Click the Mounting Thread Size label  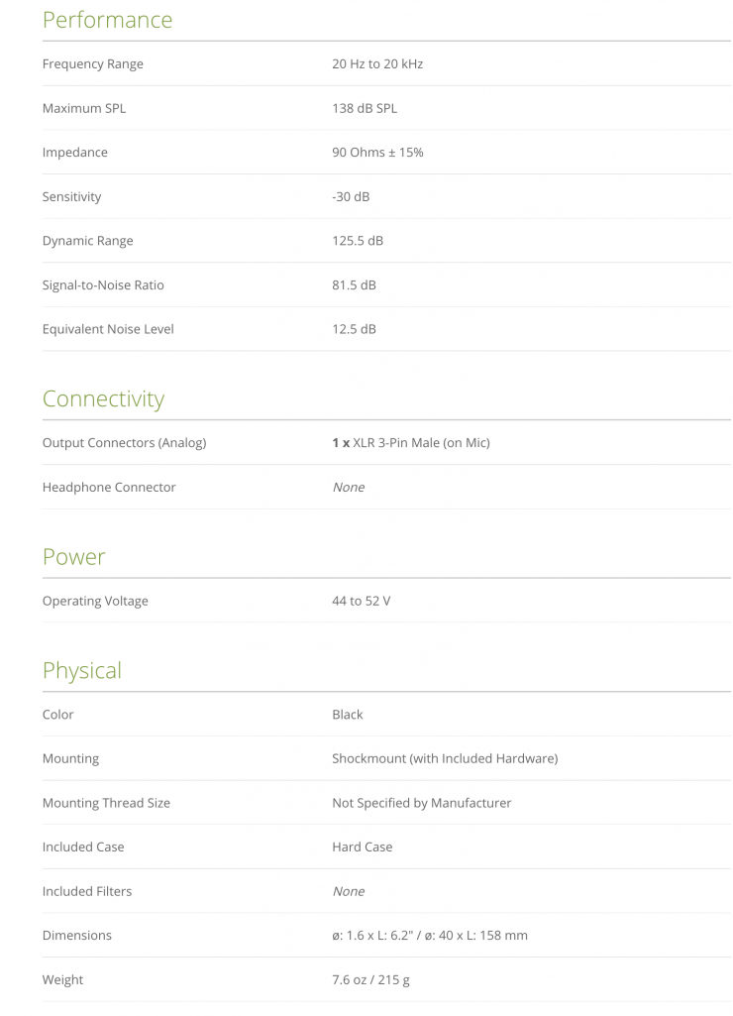106,803
